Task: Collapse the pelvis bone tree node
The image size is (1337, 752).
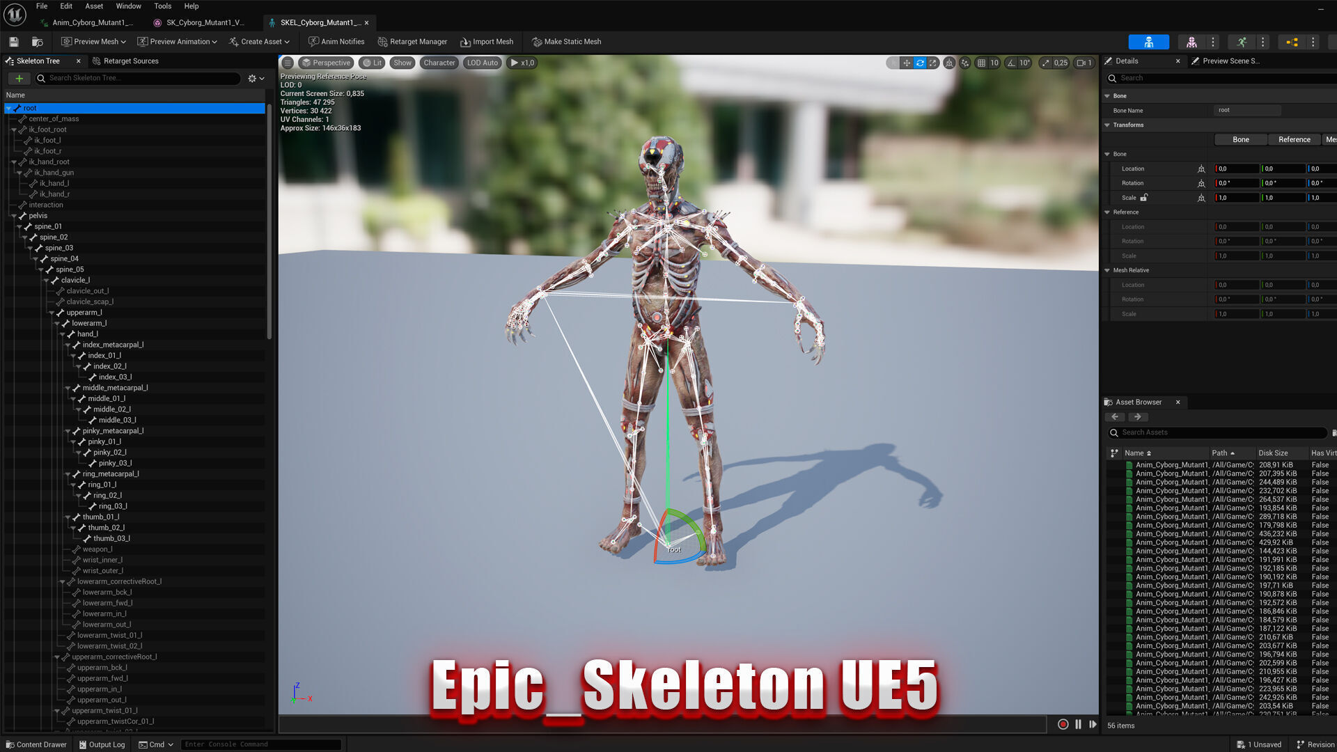Action: click(14, 216)
